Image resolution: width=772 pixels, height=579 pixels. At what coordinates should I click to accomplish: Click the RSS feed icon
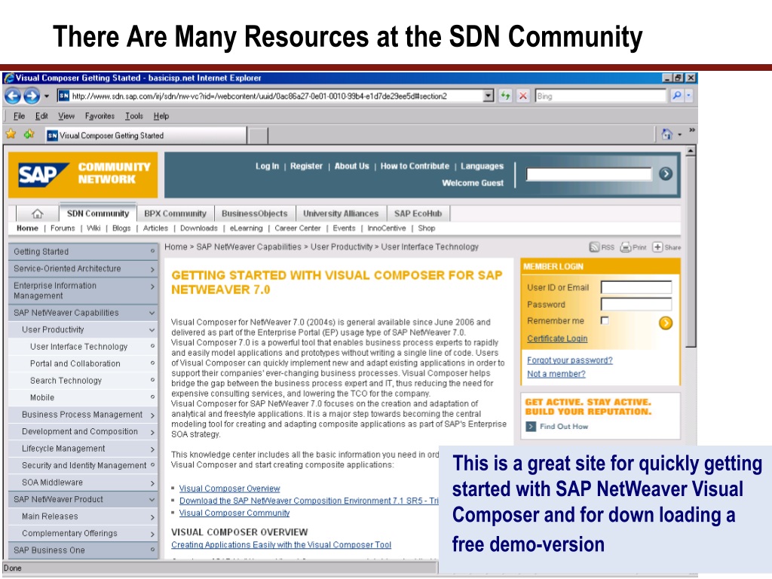pos(595,247)
